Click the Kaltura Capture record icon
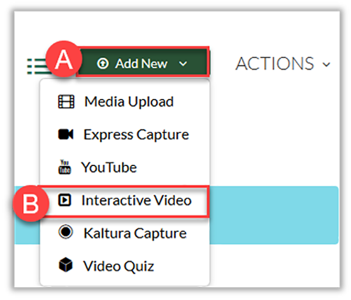351x300 pixels. pyautogui.click(x=66, y=233)
